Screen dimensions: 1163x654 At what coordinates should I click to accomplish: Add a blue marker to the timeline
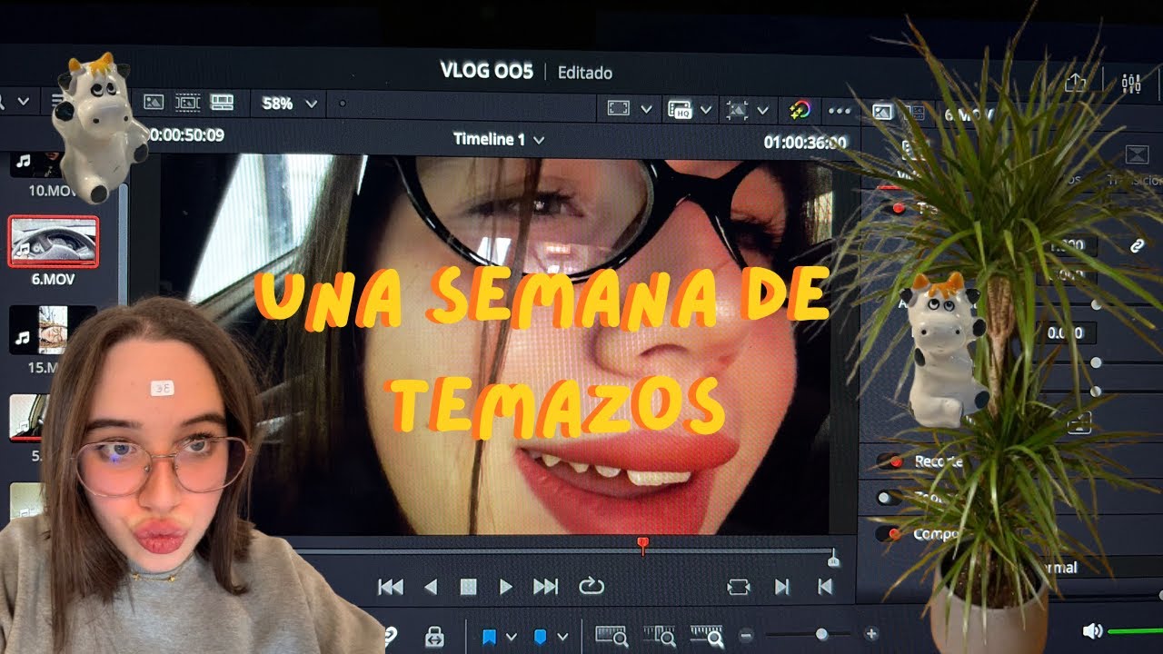(540, 637)
